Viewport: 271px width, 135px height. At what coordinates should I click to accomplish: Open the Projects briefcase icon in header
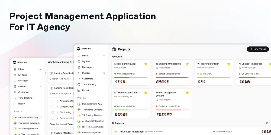(114, 49)
